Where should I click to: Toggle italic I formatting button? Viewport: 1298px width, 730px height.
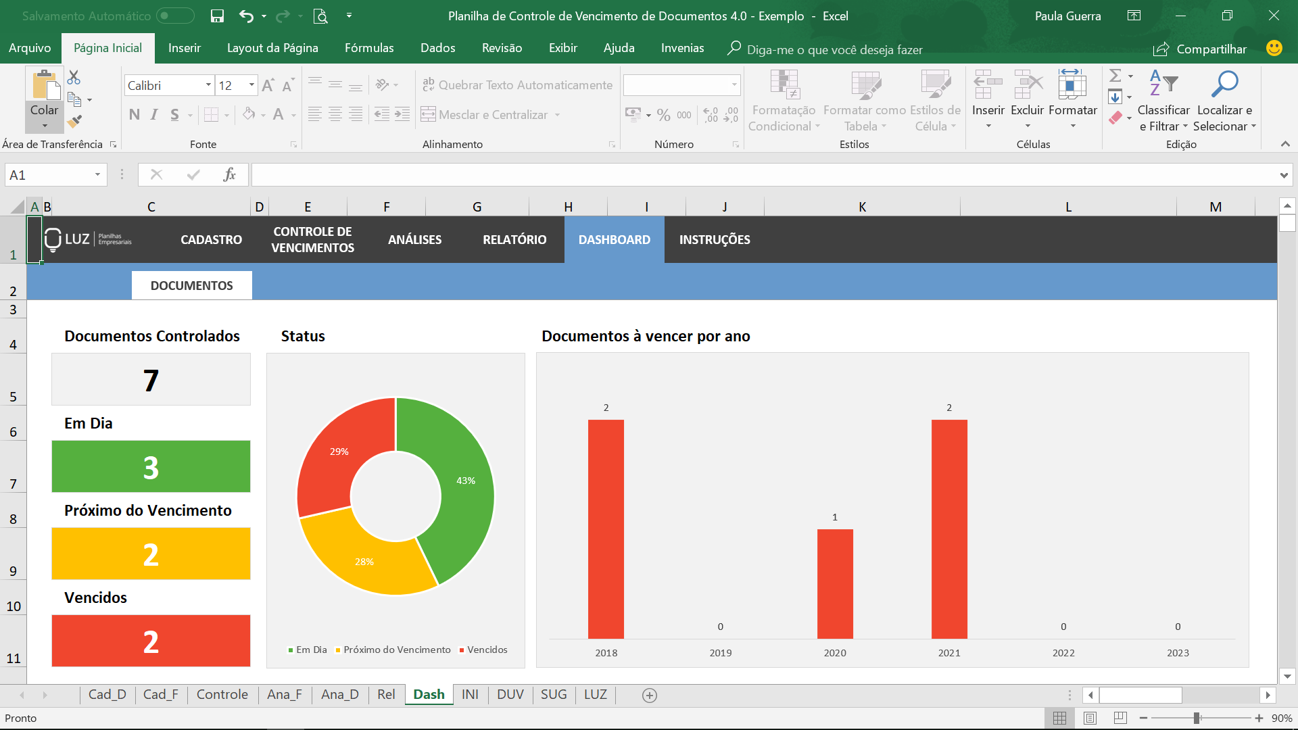(x=154, y=115)
